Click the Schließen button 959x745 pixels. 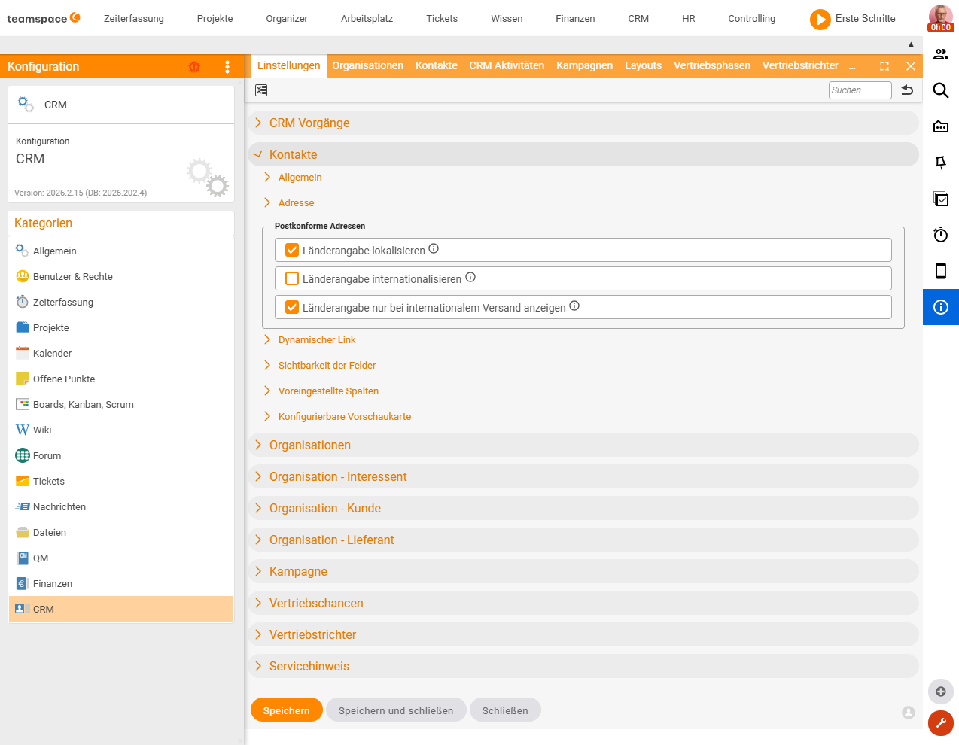pos(505,710)
